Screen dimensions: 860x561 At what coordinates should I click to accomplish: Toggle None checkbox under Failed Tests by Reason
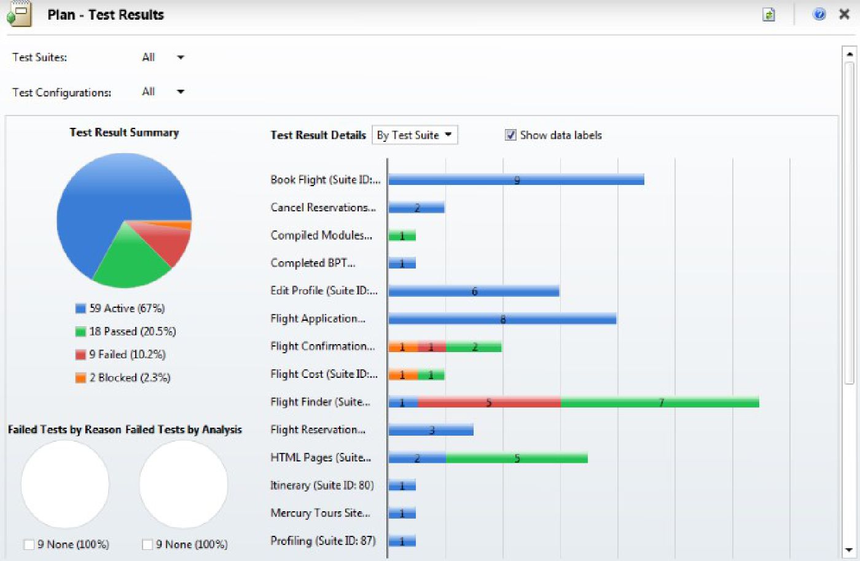point(28,544)
